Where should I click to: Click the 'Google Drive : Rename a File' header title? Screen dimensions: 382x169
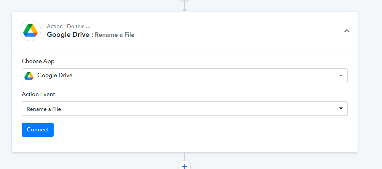tap(91, 35)
